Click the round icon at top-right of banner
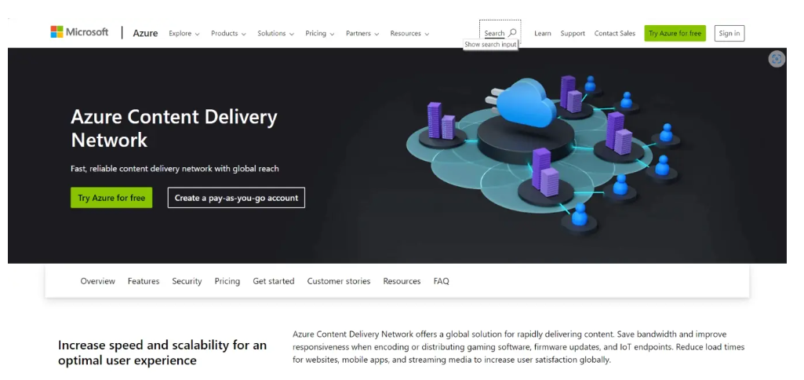804x380 pixels. point(776,59)
